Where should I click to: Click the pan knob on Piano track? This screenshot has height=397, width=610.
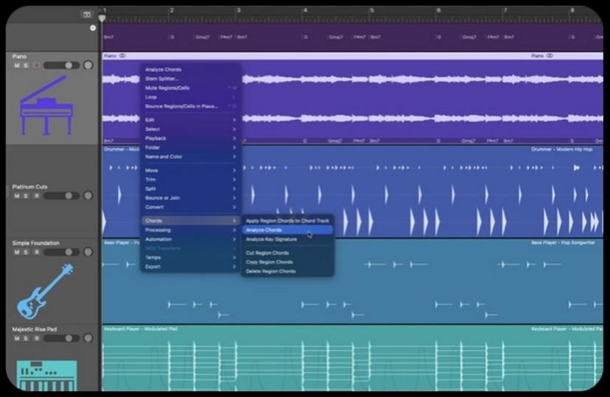point(88,65)
